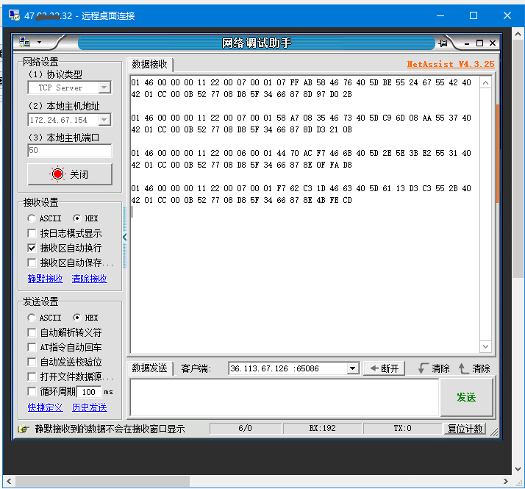Click remote desktop scroll up arrow
525x489 pixels.
point(518,34)
